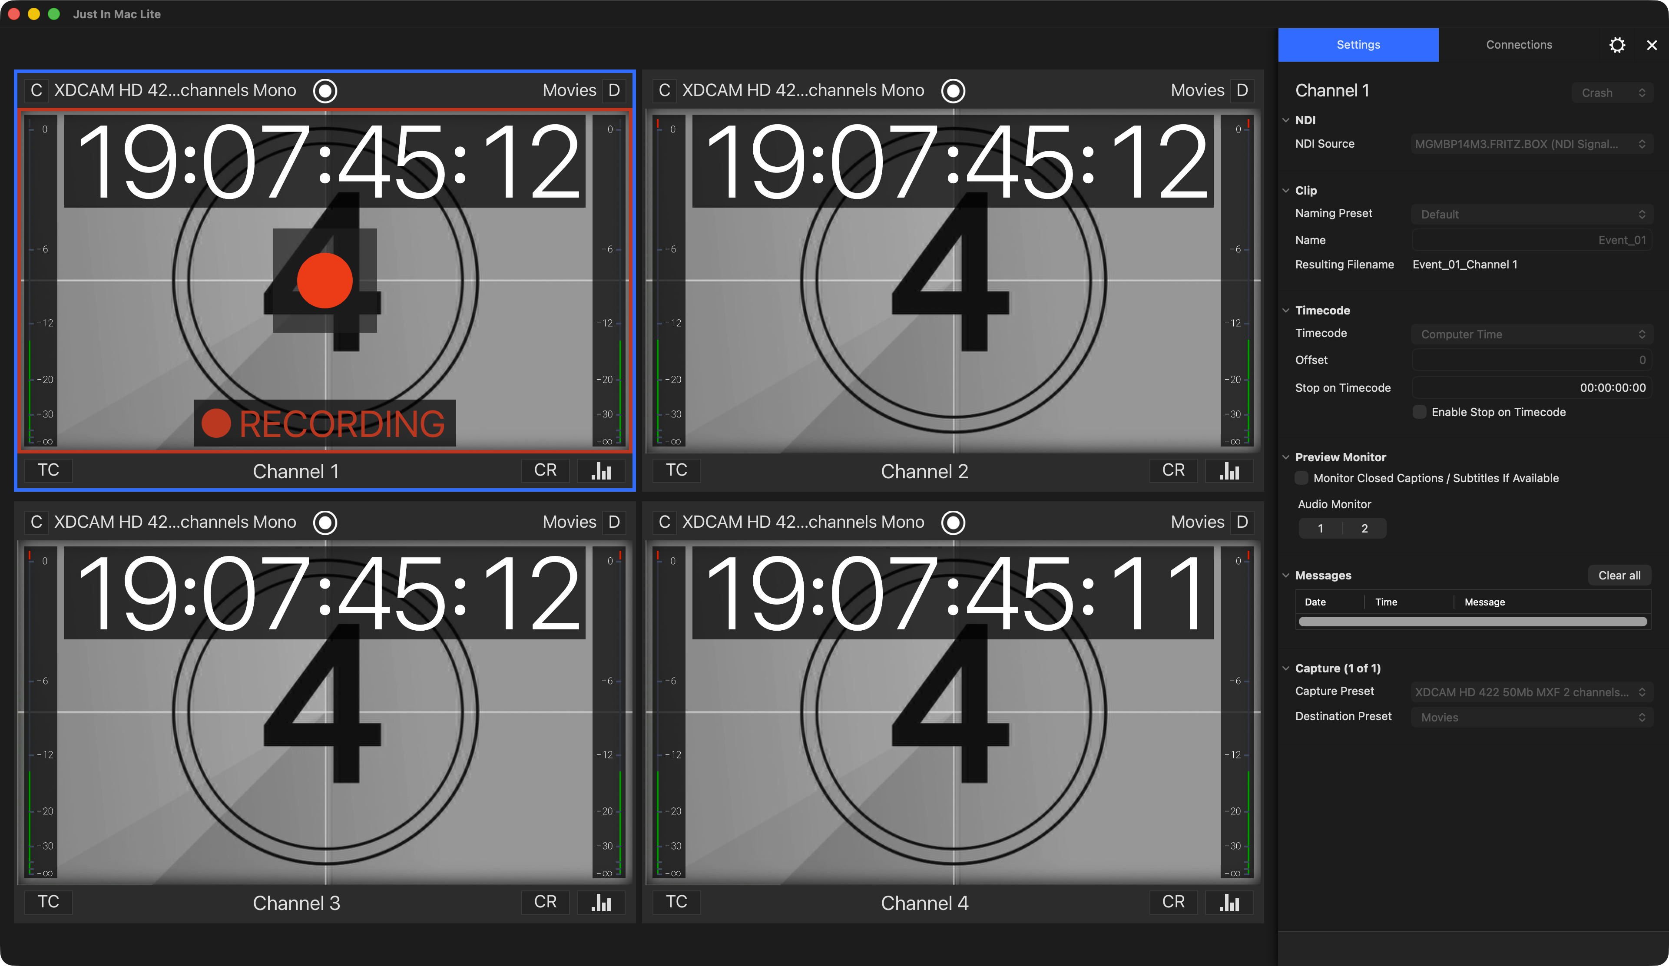
Task: Collapse the Preview Monitor section
Action: [x=1285, y=457]
